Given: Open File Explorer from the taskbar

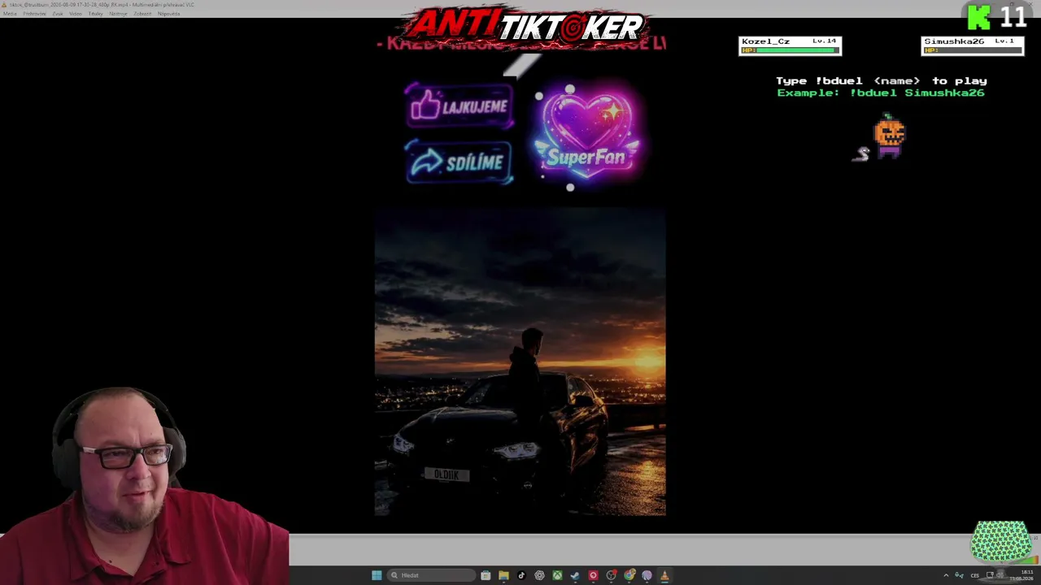Looking at the screenshot, I should [503, 575].
